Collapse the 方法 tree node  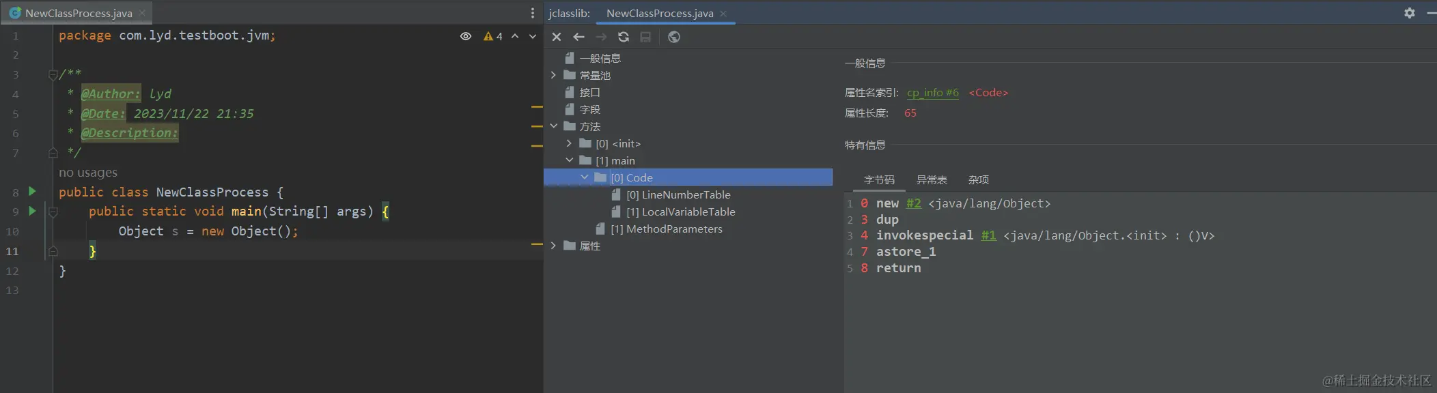point(553,126)
